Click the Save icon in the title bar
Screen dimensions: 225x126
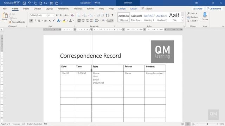24,3
